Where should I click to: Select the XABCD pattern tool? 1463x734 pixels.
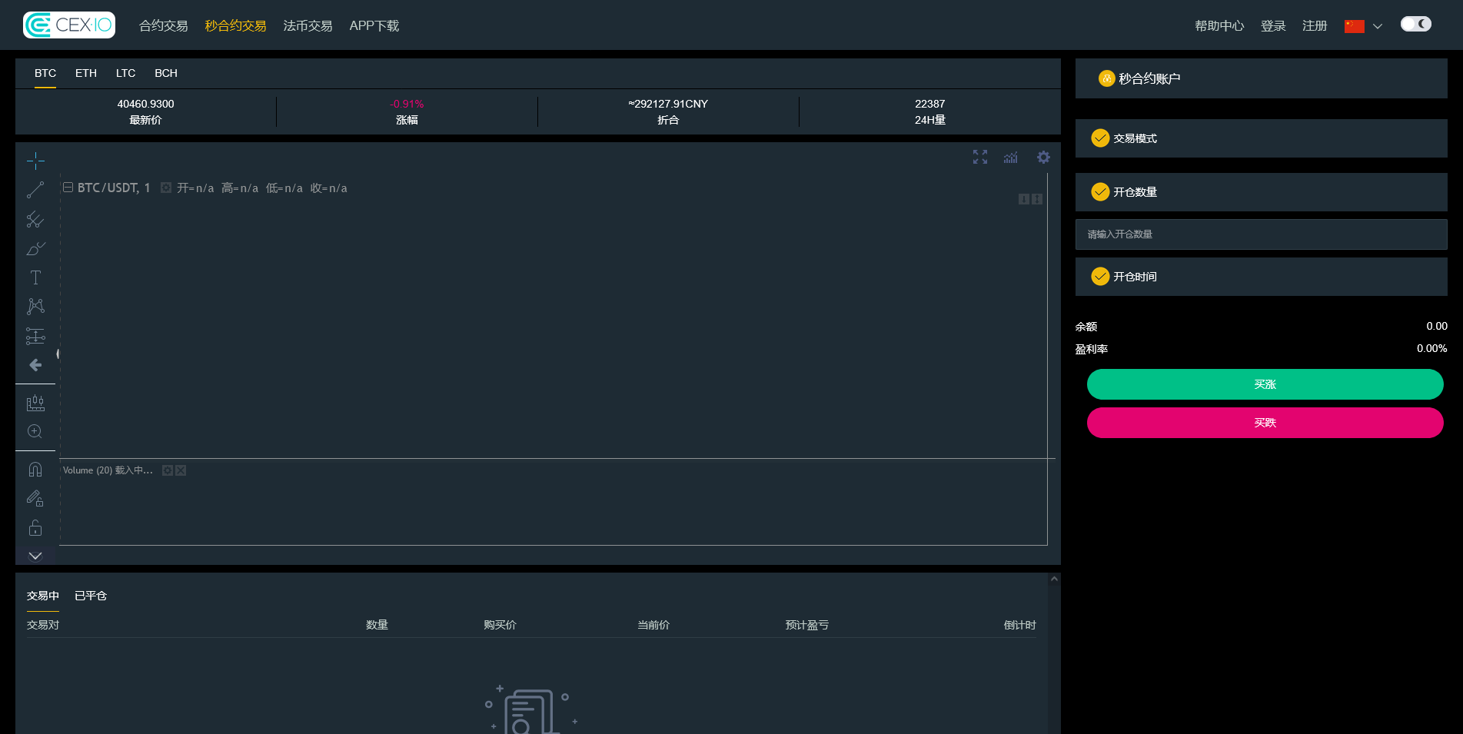click(x=35, y=307)
